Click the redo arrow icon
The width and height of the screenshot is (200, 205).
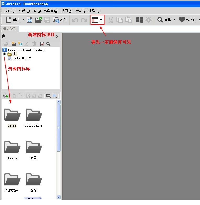point(84,20)
